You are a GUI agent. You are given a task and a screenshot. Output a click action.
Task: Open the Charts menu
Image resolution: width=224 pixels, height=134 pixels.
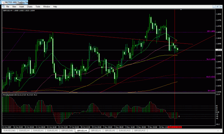pos(30,6)
